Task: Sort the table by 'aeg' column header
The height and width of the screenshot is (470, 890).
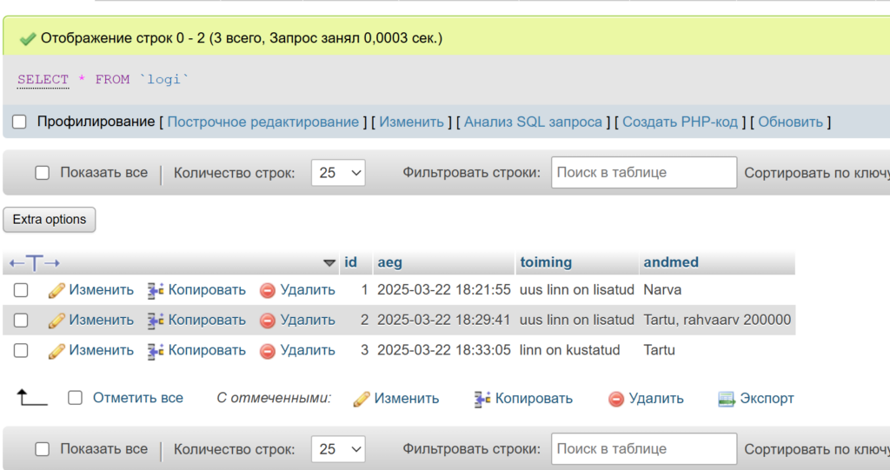Action: coord(389,262)
